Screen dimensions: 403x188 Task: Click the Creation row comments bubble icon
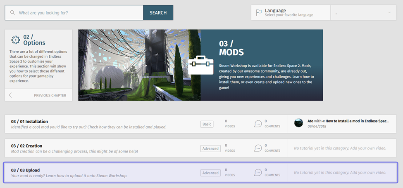tap(258, 148)
